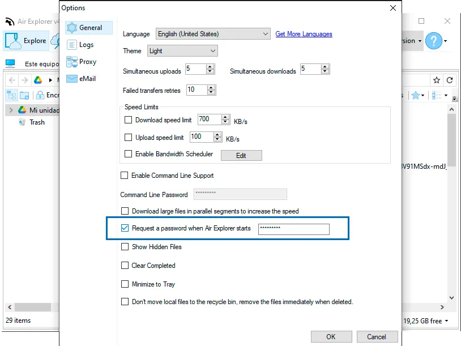The image size is (461, 346).
Task: Check the Clear Completed option
Action: [125, 266]
